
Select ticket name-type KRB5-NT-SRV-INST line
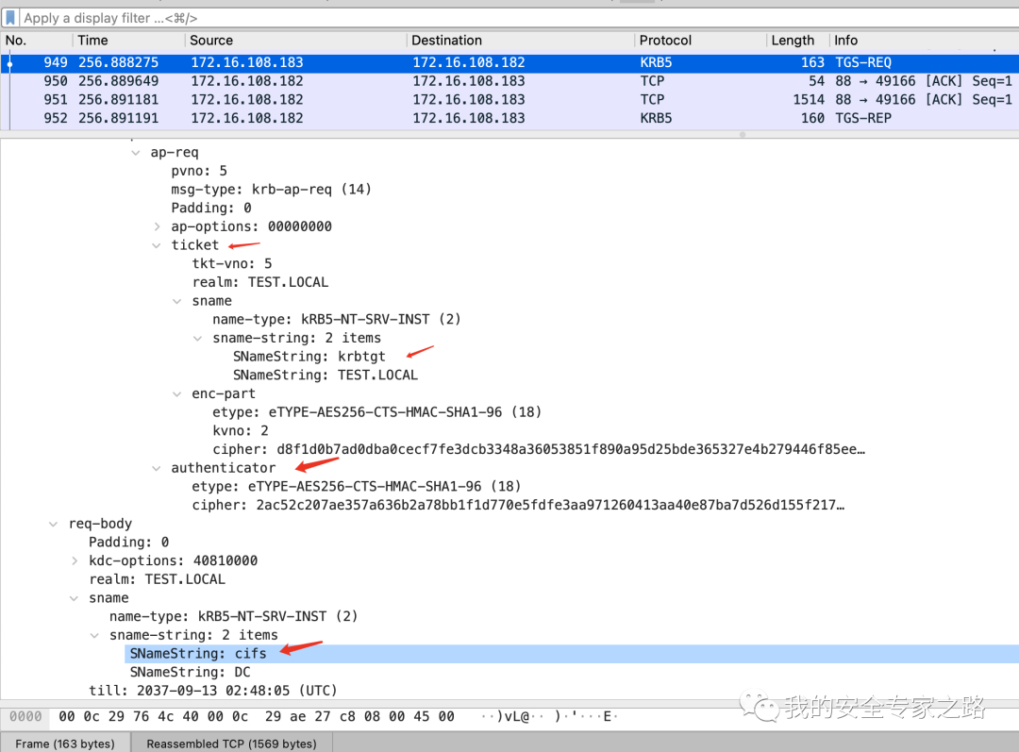click(x=337, y=320)
